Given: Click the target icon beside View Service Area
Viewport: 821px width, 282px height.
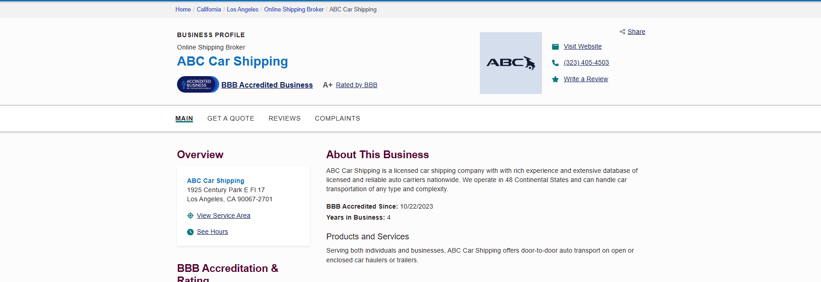Looking at the screenshot, I should tap(190, 216).
